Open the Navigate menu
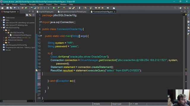This screenshot has height=106, width=190. pyautogui.click(x=32, y=4)
